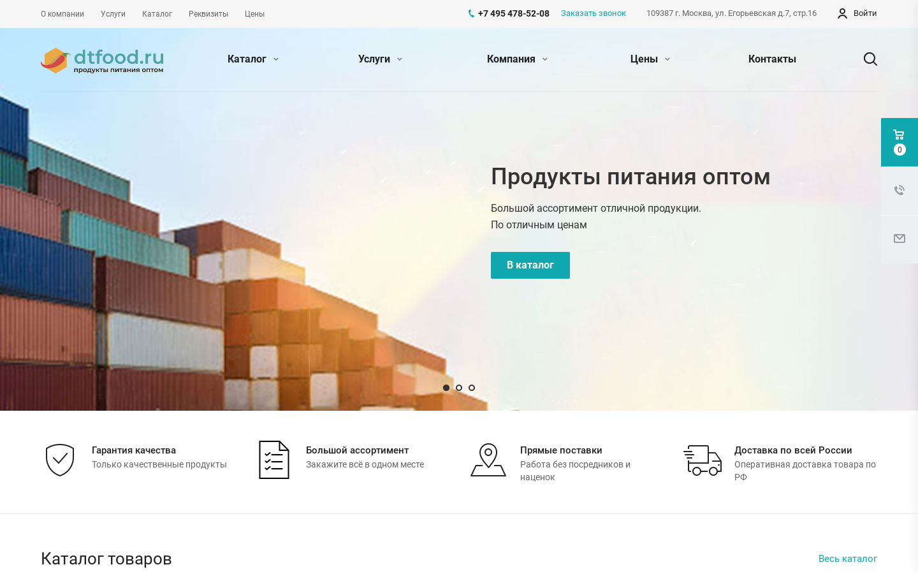Click the cart item count badge
918x574 pixels.
click(x=900, y=150)
